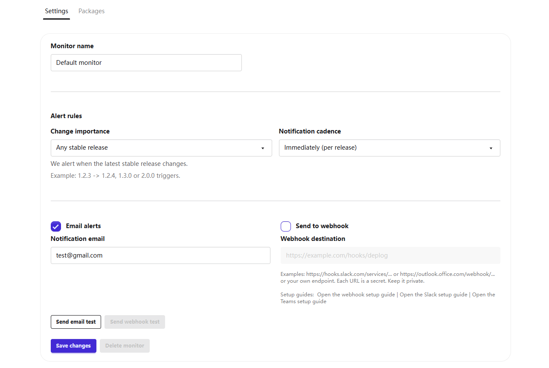Expand the "Immediately (per release)" cadence dropdown
The height and width of the screenshot is (368, 549).
[x=389, y=148]
